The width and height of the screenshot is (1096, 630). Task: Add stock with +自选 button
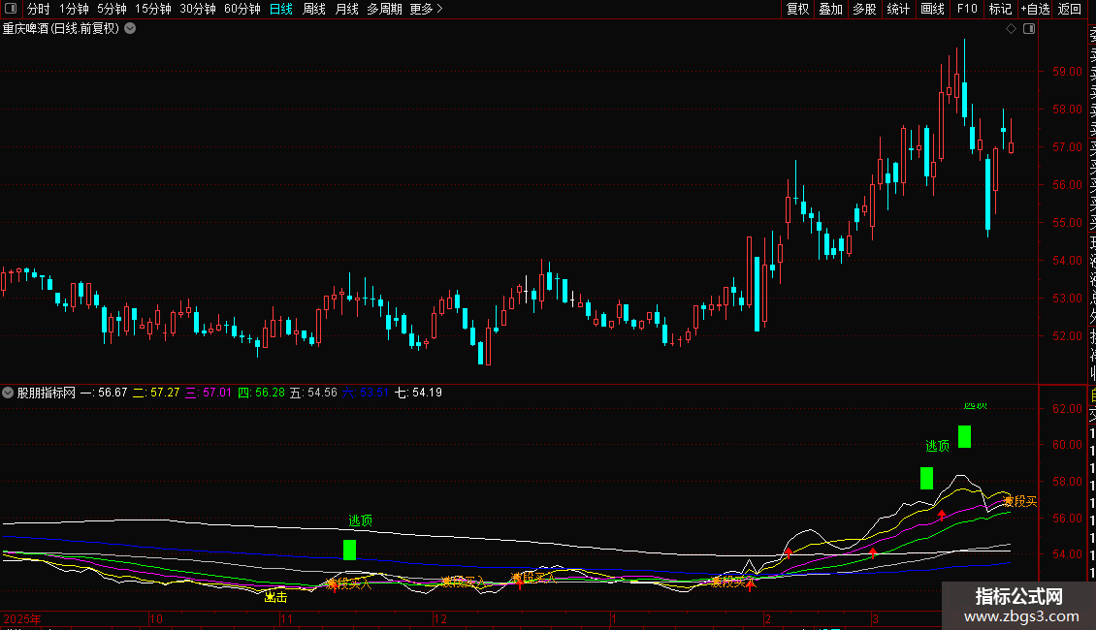1034,10
